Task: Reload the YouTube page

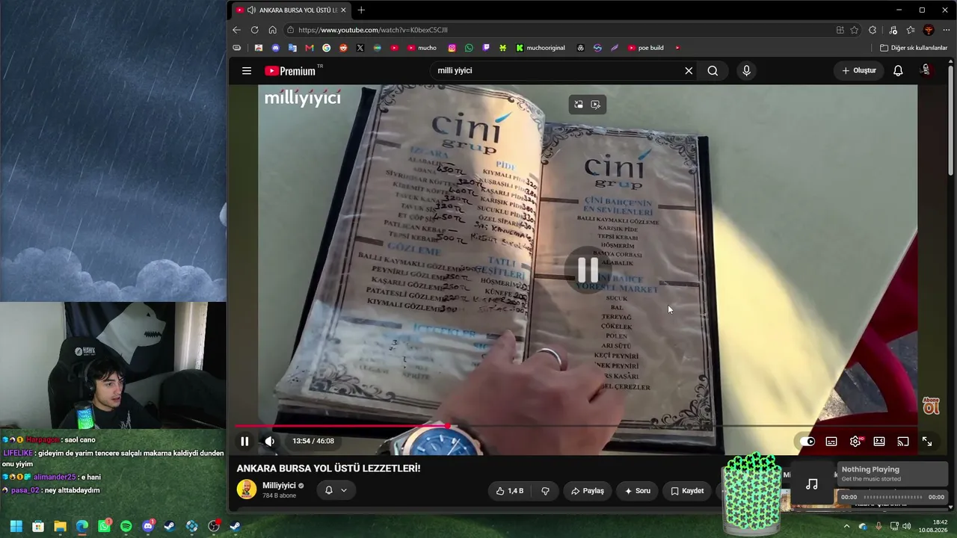Action: pyautogui.click(x=254, y=30)
